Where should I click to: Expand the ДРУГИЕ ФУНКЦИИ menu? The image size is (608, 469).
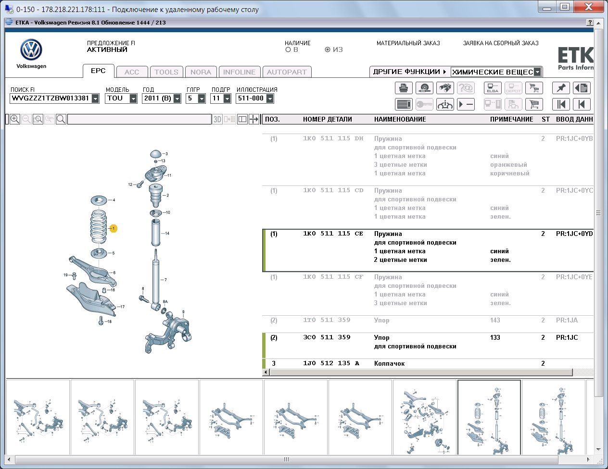tap(409, 72)
